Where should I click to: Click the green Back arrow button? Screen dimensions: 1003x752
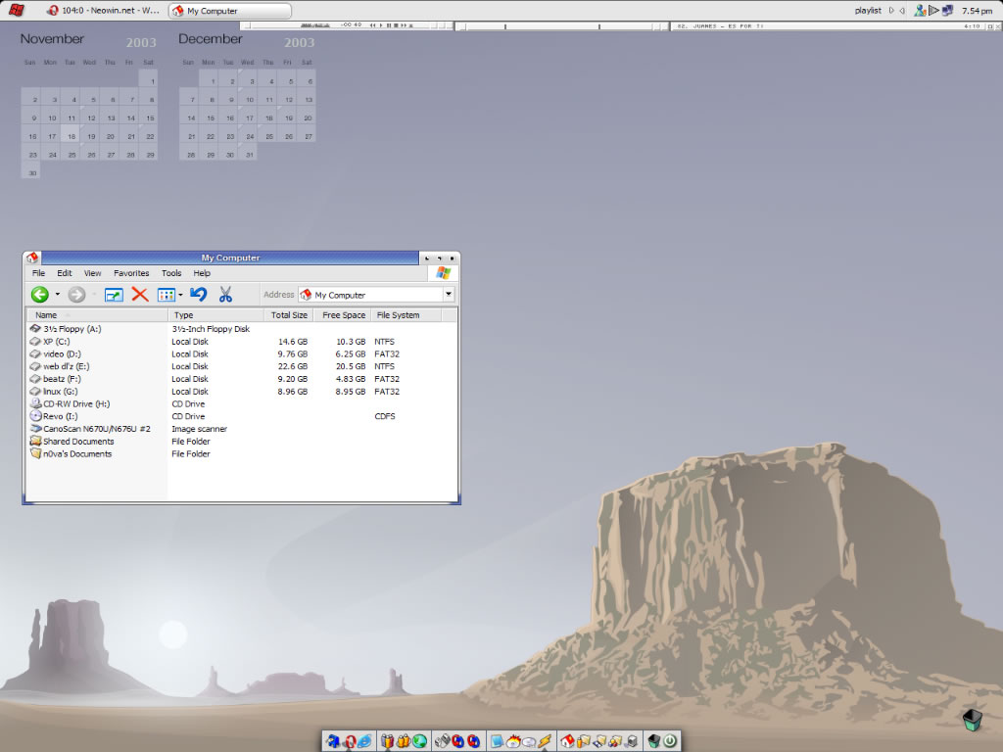[x=39, y=295]
